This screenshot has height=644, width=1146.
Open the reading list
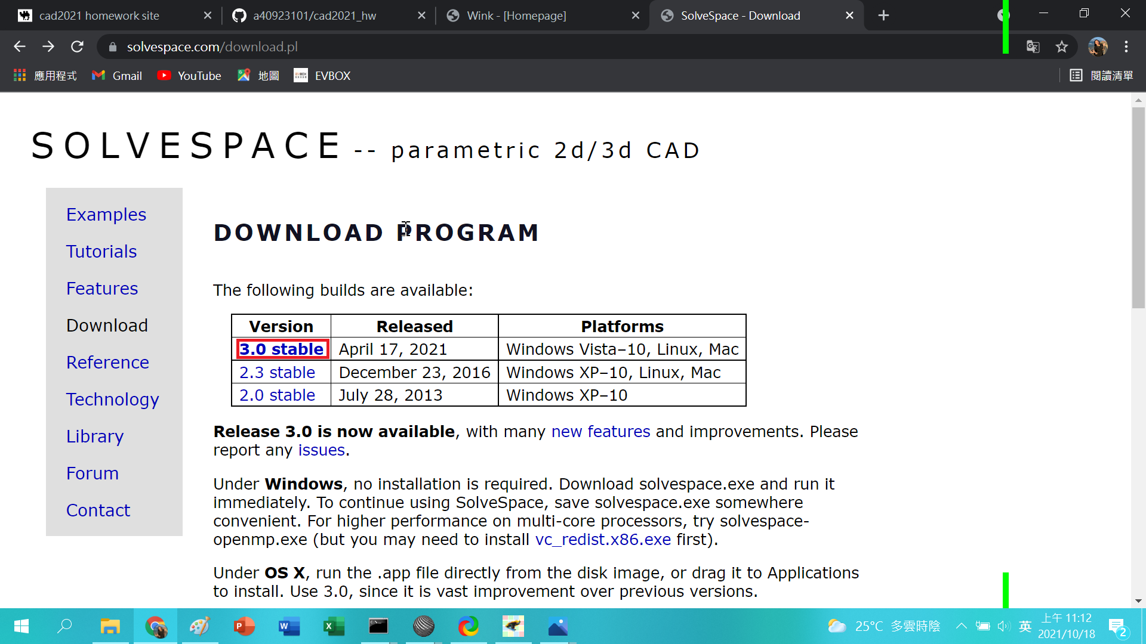(x=1101, y=76)
